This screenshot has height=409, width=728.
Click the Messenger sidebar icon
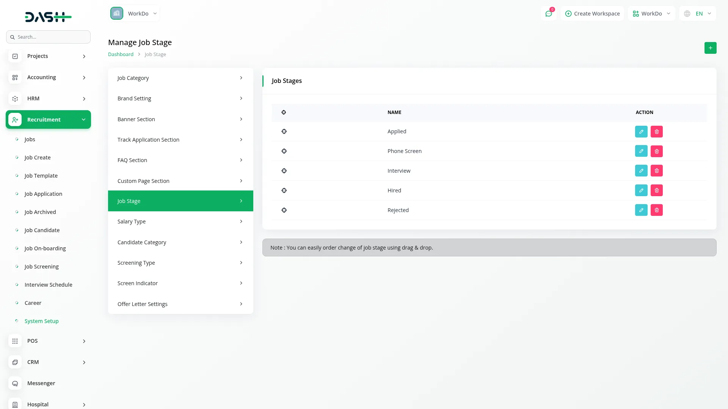pos(15,383)
